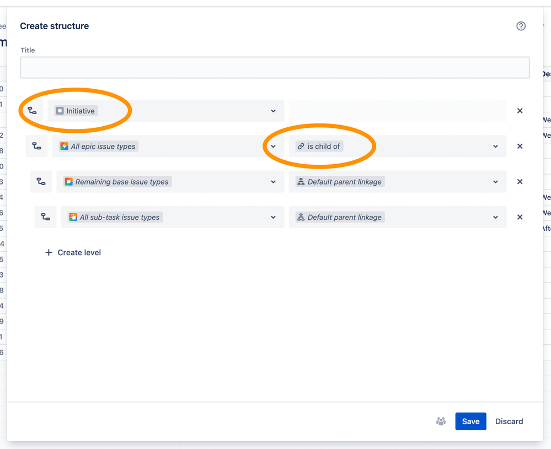Open linkage dropdown for Remaining base issue types
This screenshot has width=551, height=449.
point(495,182)
